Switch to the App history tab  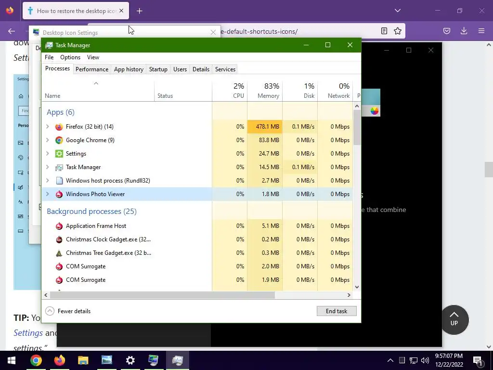point(129,69)
